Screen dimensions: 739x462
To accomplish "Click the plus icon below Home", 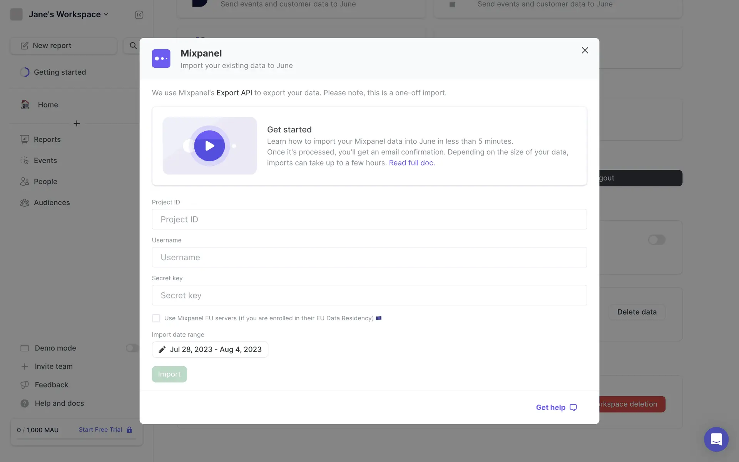I will pyautogui.click(x=77, y=124).
